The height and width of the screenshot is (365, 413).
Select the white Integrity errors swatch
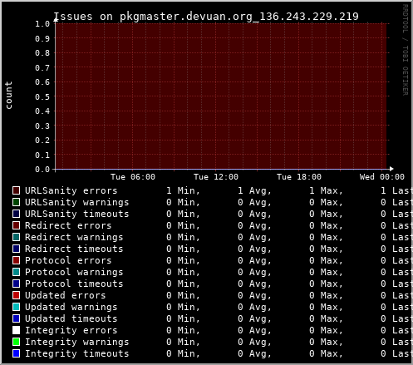click(16, 330)
